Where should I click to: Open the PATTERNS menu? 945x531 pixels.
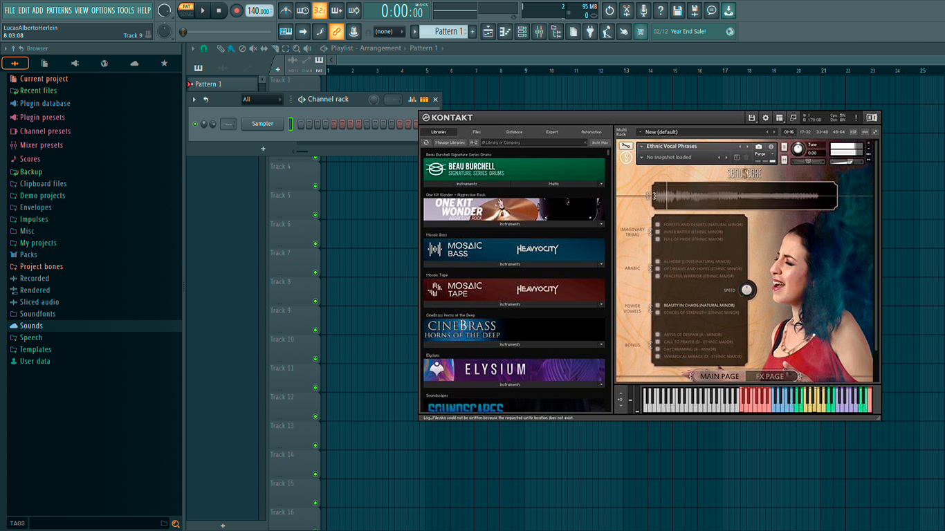[59, 10]
